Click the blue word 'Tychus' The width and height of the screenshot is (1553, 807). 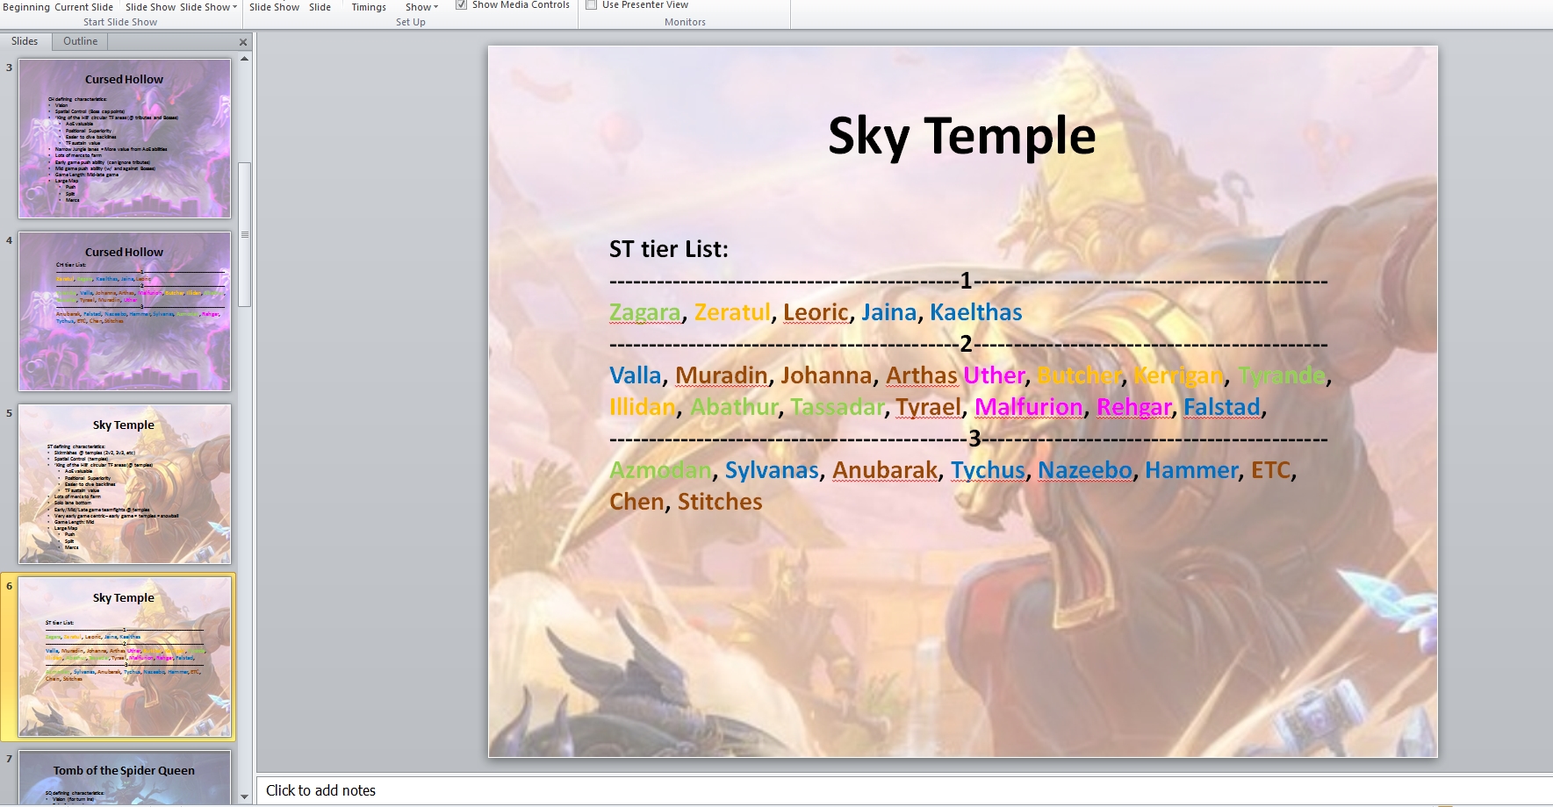pos(988,470)
